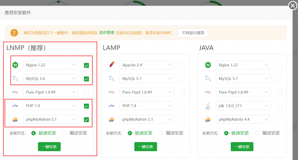Click the Nginx icon in LNMP panel
298x160 pixels.
tap(15, 65)
